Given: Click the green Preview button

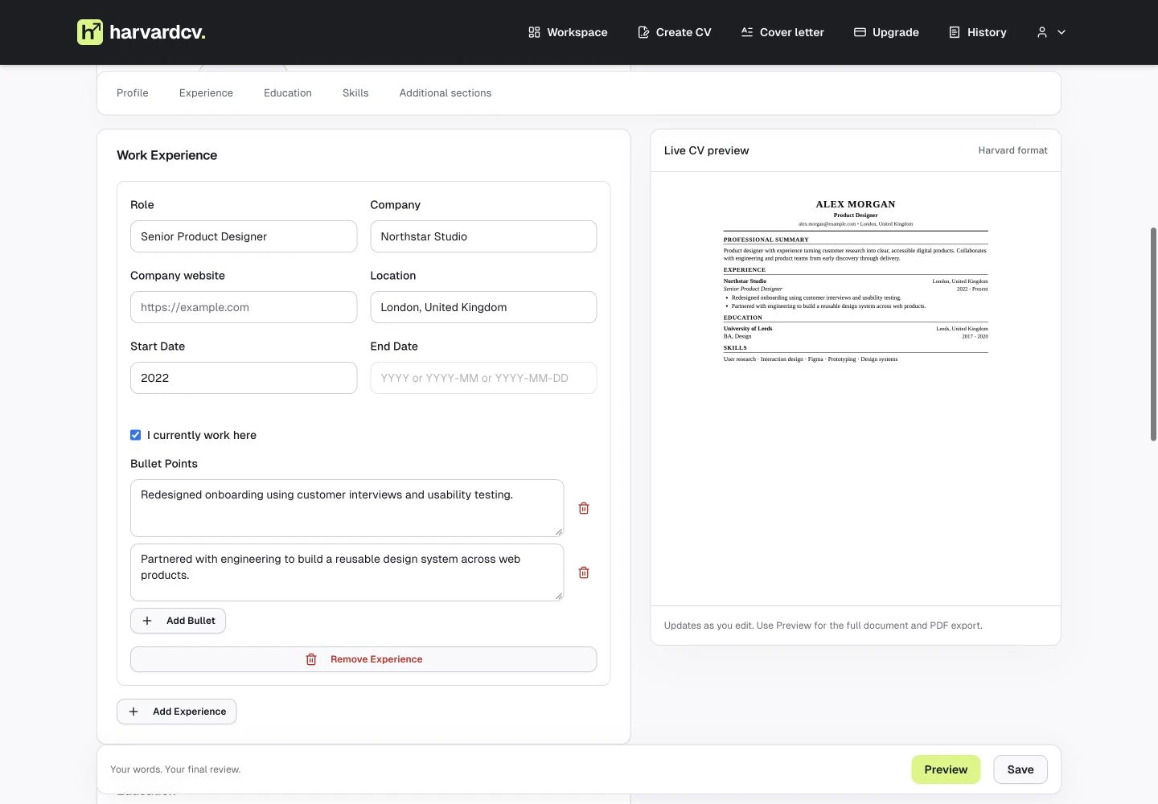Looking at the screenshot, I should point(946,769).
